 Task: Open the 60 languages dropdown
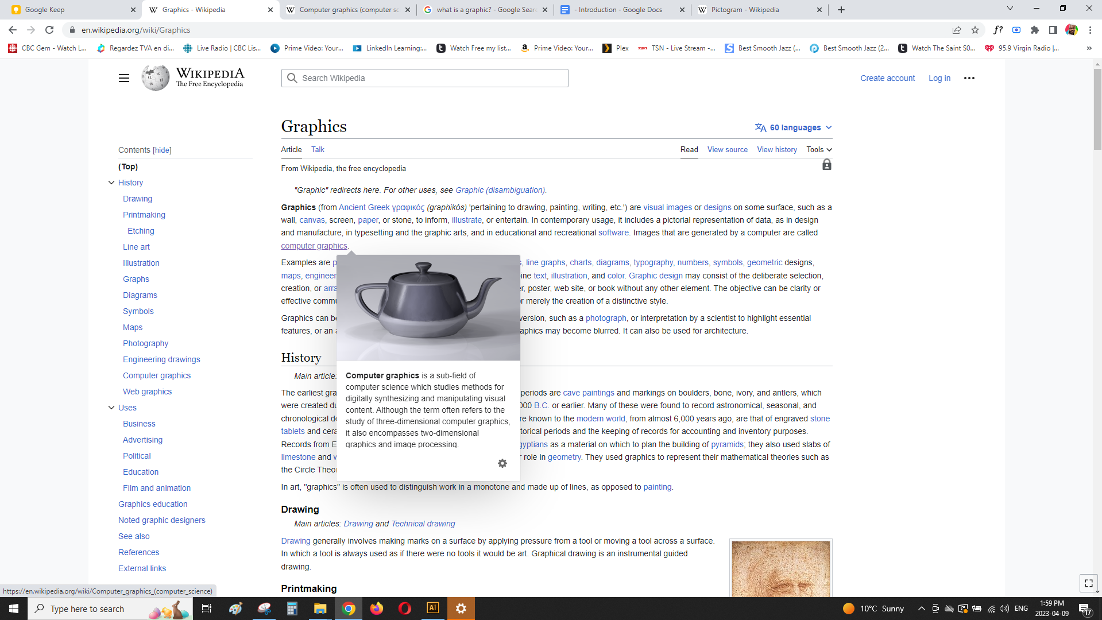[794, 127]
